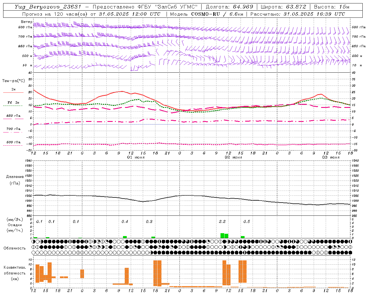Select the Осадки precipitation label
The height and width of the screenshot is (293, 367).
click(15, 225)
